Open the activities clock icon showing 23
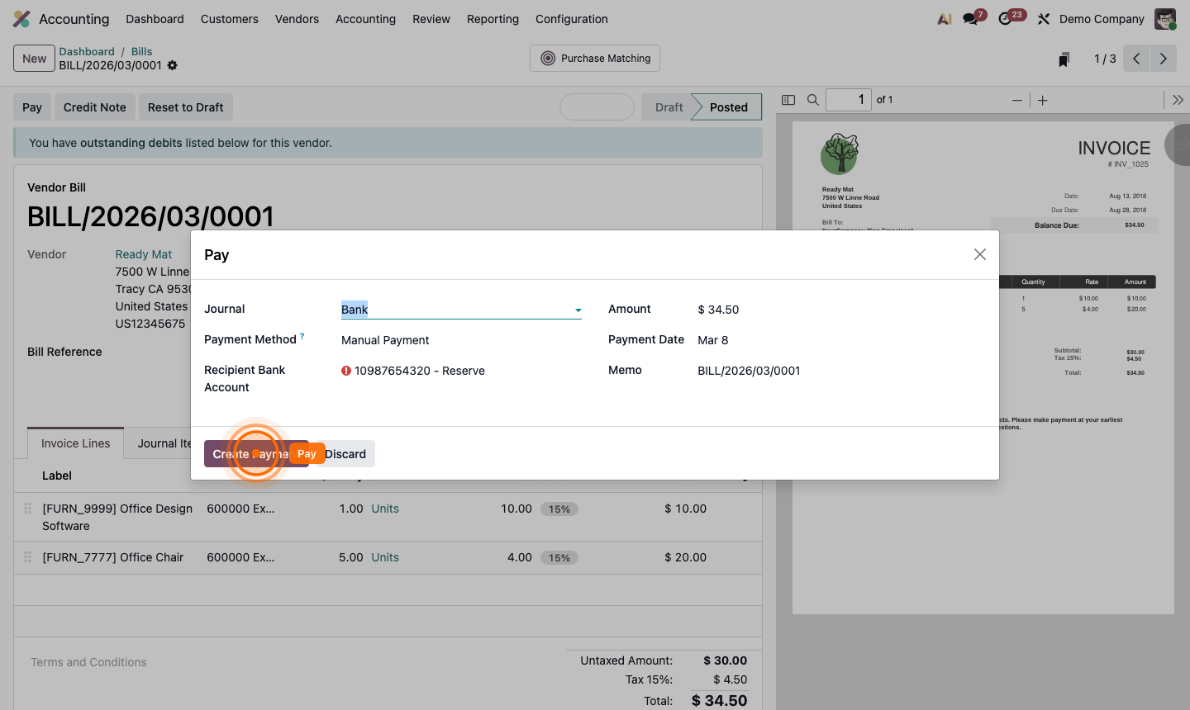1190x710 pixels. click(1004, 18)
